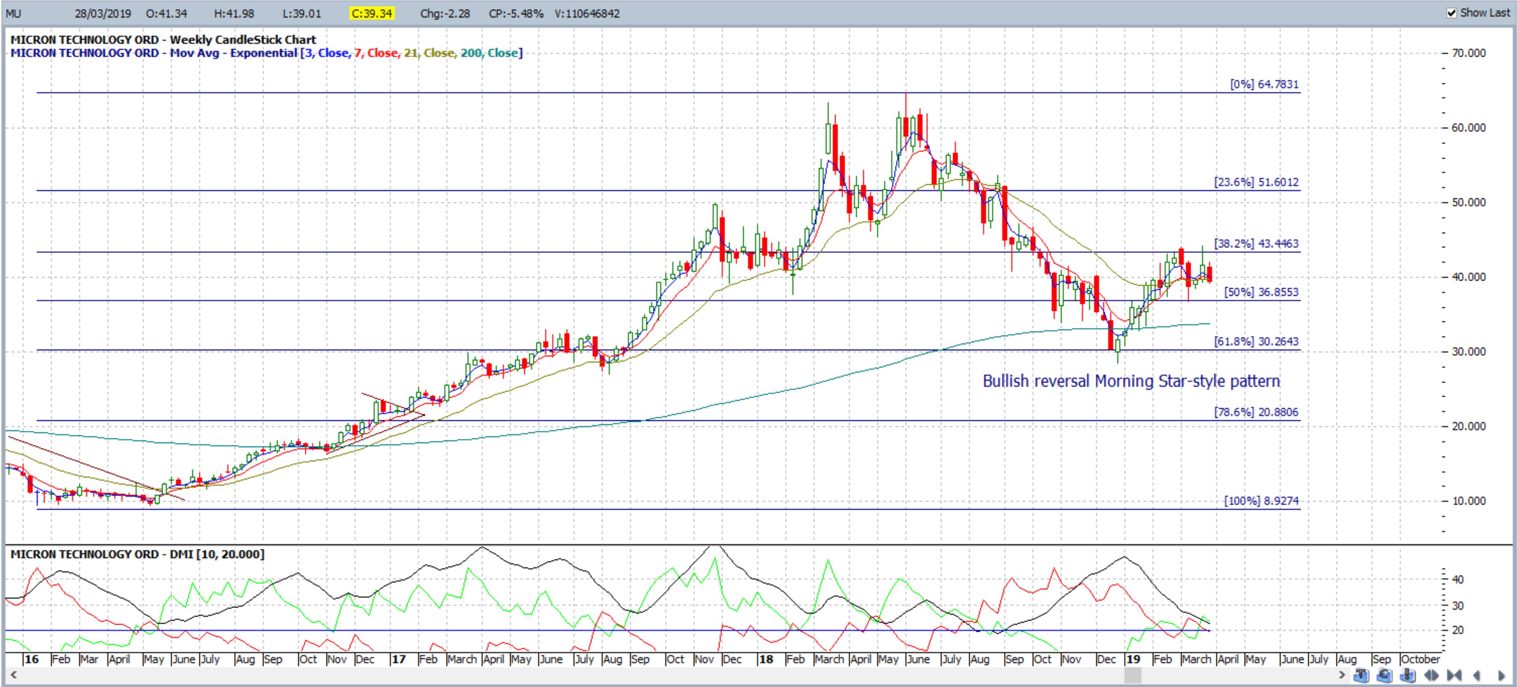Click the 'T' toggle icon in bottom toolbar

[x=1362, y=674]
